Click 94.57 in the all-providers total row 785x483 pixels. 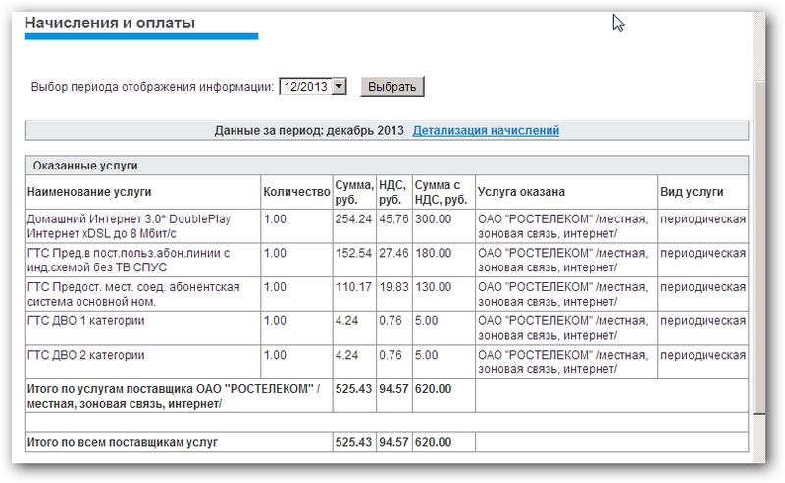[x=393, y=443]
